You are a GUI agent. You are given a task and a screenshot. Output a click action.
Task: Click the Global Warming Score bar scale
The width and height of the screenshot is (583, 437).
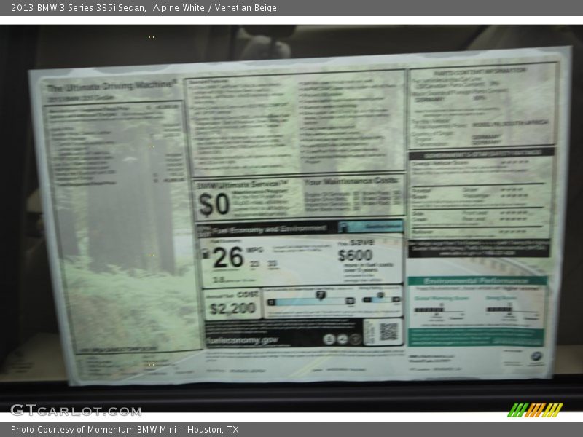coord(430,310)
